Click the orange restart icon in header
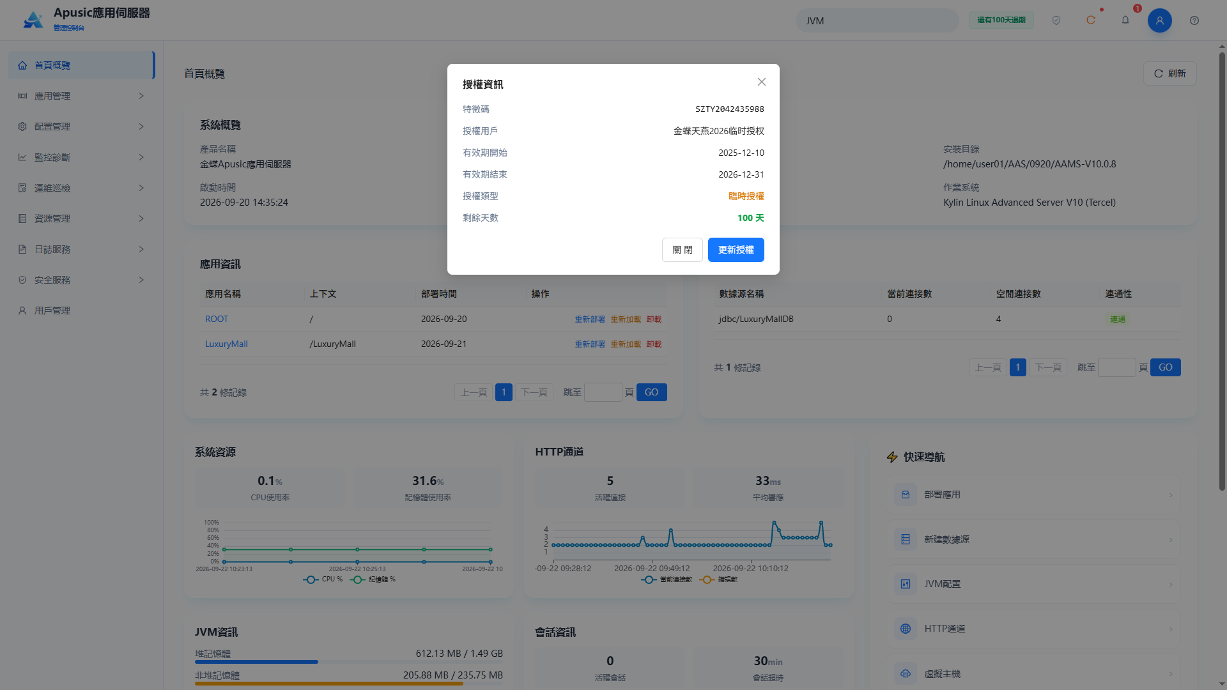 pyautogui.click(x=1091, y=20)
